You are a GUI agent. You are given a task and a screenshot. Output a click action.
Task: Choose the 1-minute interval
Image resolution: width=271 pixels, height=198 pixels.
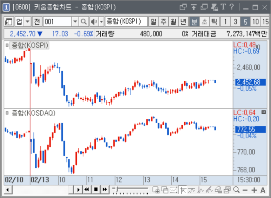pyautogui.click(x=225, y=22)
